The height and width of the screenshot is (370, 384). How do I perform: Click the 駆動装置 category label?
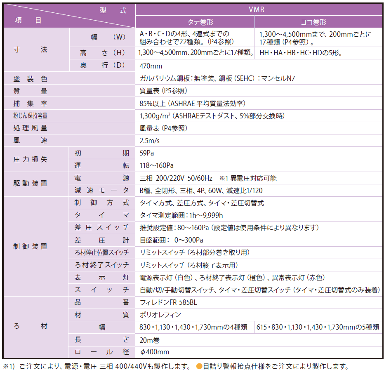(x=31, y=183)
